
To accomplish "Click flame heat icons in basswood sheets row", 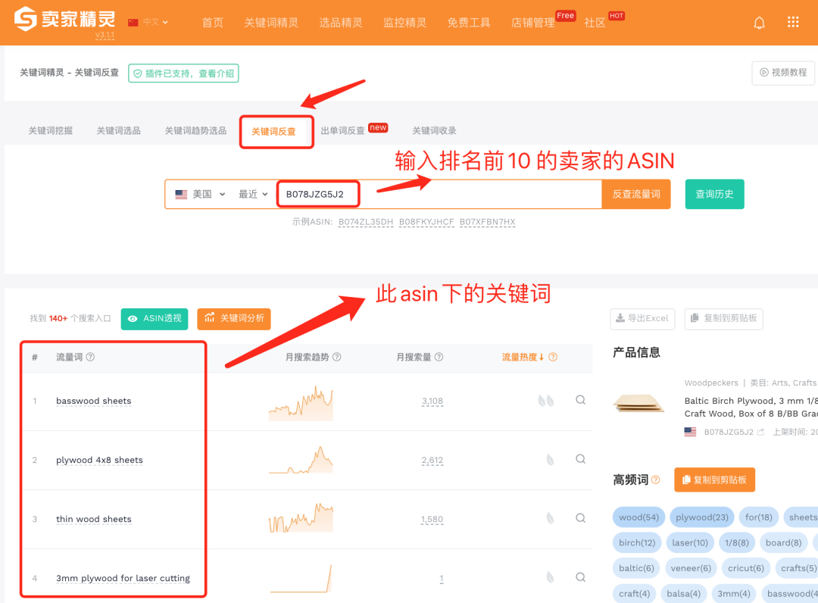I will pos(546,401).
